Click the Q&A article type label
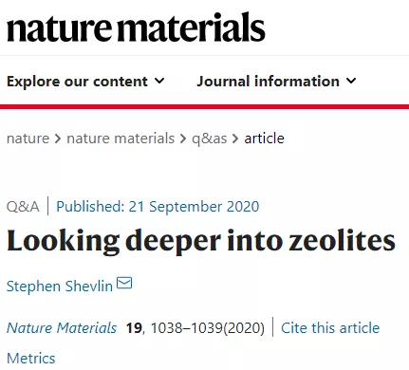Screen dimensions: 409x370 23,207
